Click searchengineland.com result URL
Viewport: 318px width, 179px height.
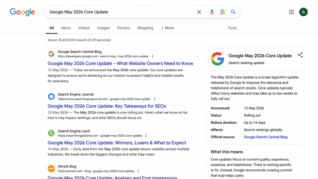click(100, 136)
